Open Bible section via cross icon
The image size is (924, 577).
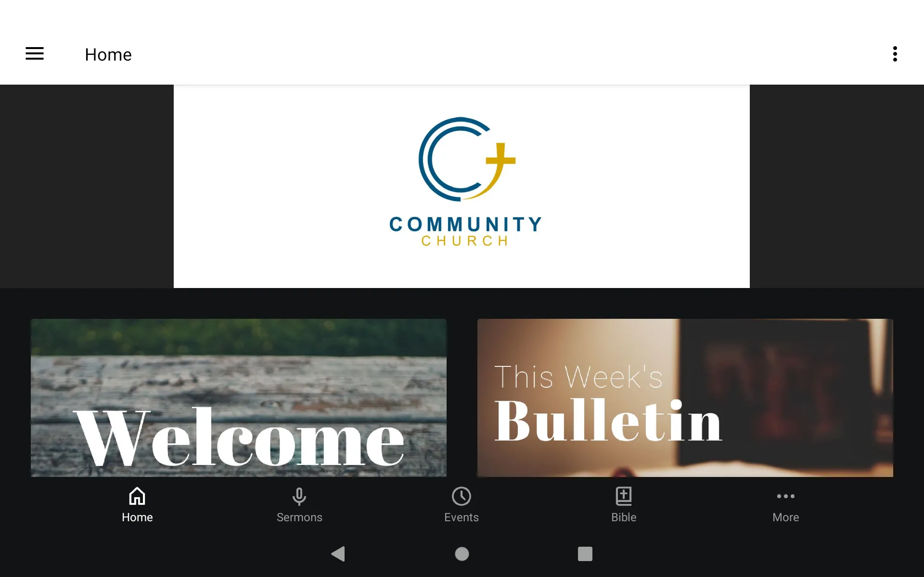click(x=623, y=496)
